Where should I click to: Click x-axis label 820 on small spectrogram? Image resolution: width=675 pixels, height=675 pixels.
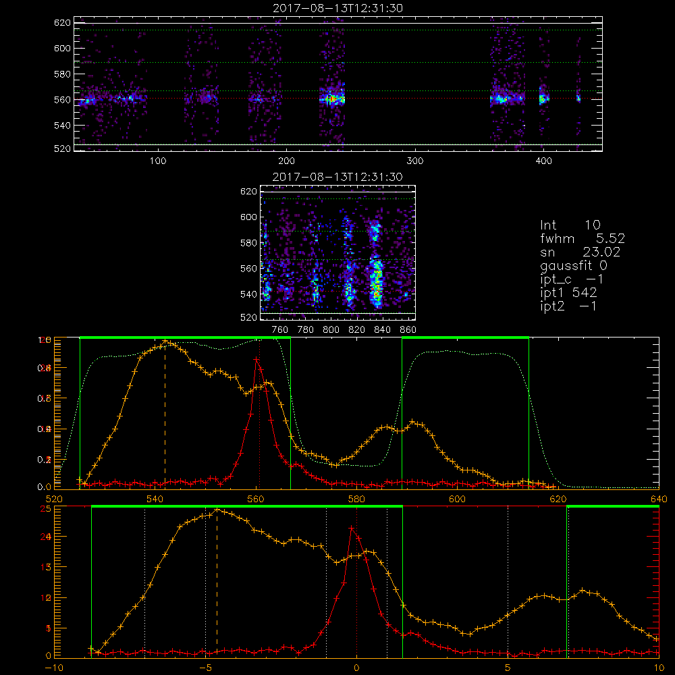[x=357, y=330]
